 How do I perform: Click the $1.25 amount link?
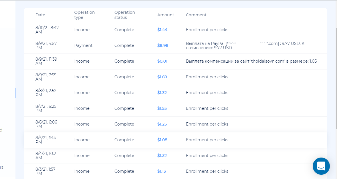tap(162, 124)
